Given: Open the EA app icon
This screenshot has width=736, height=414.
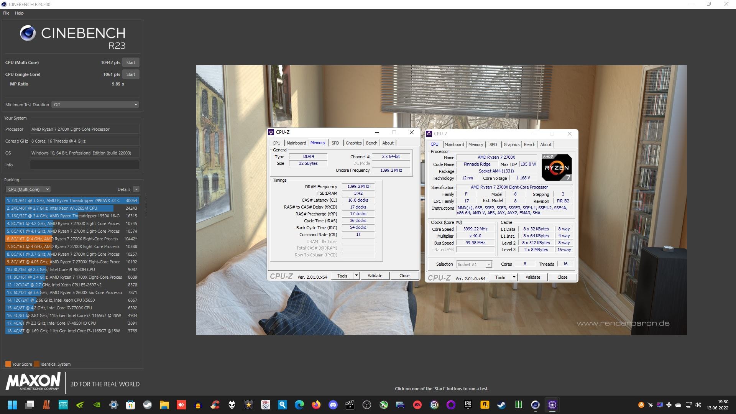Looking at the screenshot, I should tap(417, 405).
